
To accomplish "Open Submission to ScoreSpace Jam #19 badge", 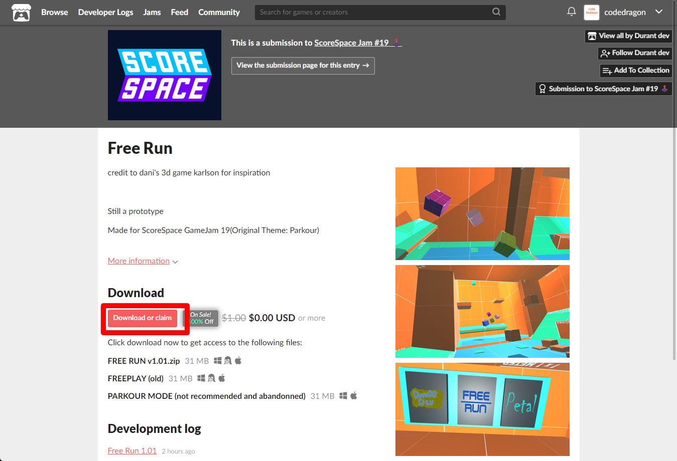I will pos(603,89).
